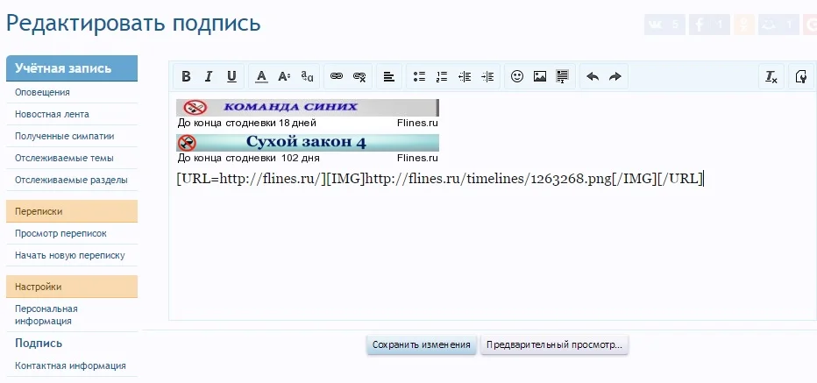Image resolution: width=817 pixels, height=383 pixels.
Task: Insert an image via toolbar icon
Action: (x=540, y=76)
